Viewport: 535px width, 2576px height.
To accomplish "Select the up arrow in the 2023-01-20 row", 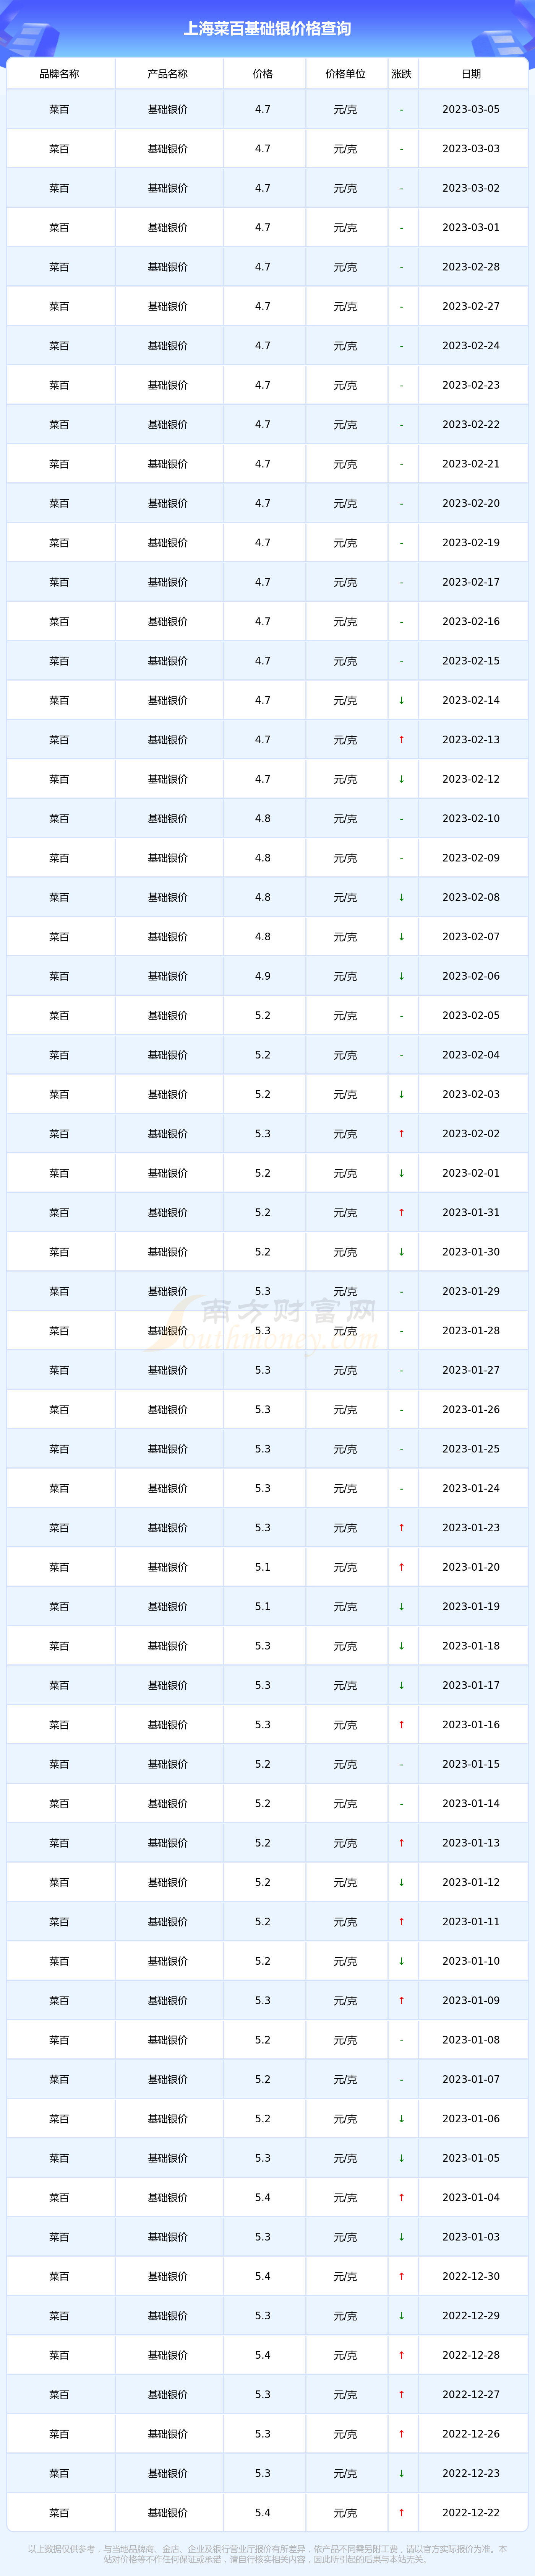I will (401, 1567).
